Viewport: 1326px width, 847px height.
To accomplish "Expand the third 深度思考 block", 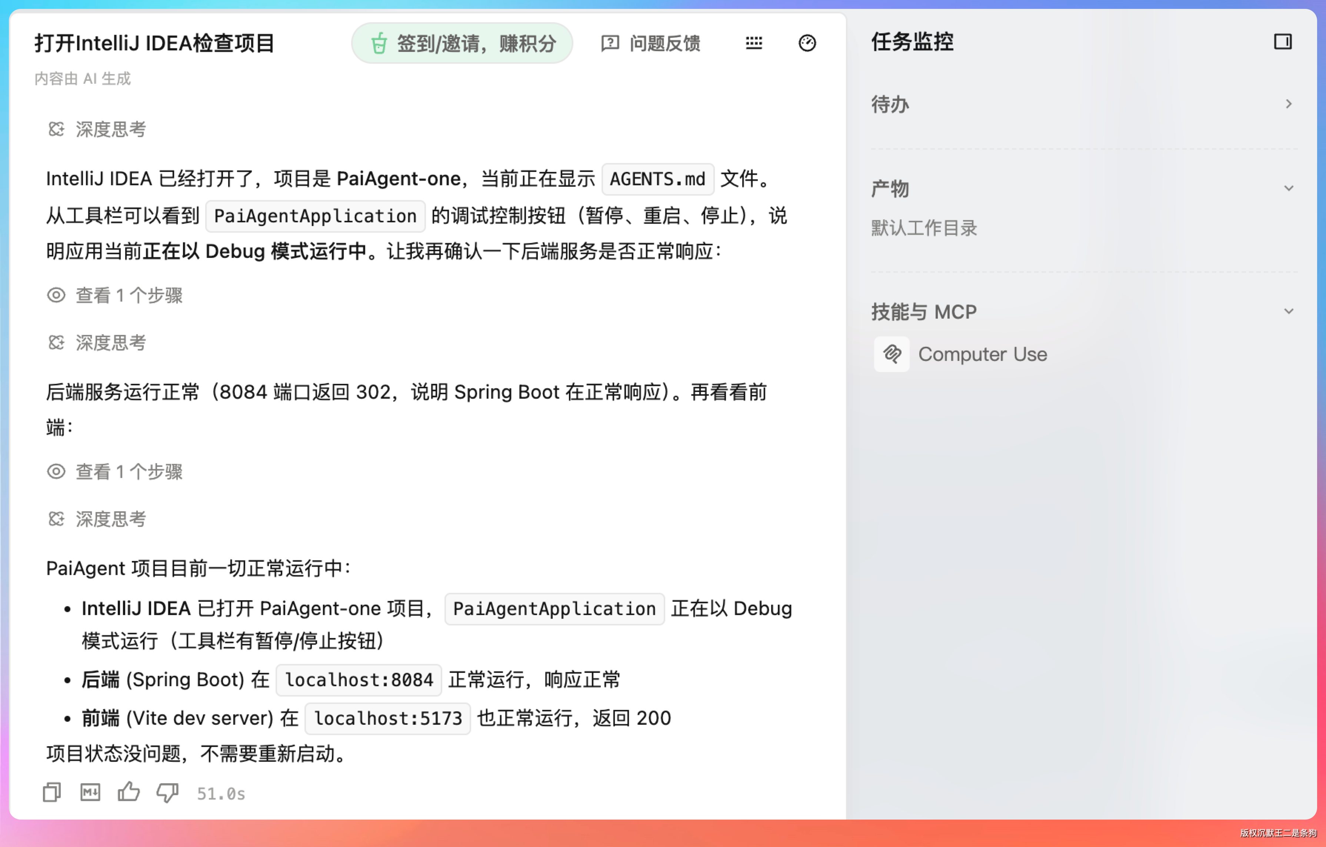I will tap(97, 519).
